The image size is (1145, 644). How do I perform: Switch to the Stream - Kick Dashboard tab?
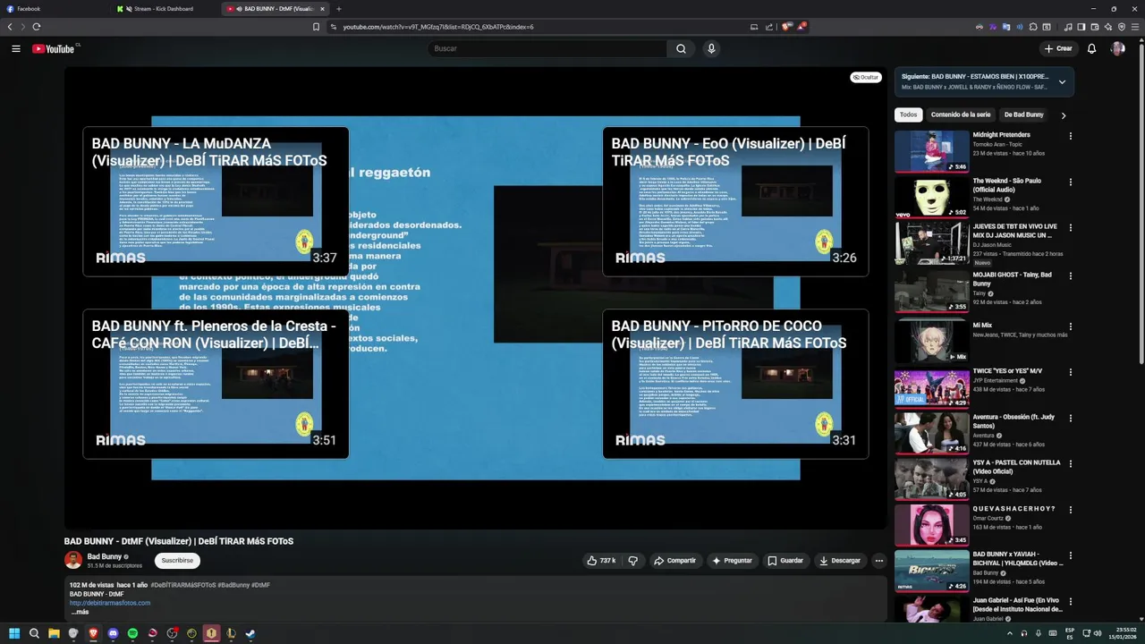click(165, 9)
